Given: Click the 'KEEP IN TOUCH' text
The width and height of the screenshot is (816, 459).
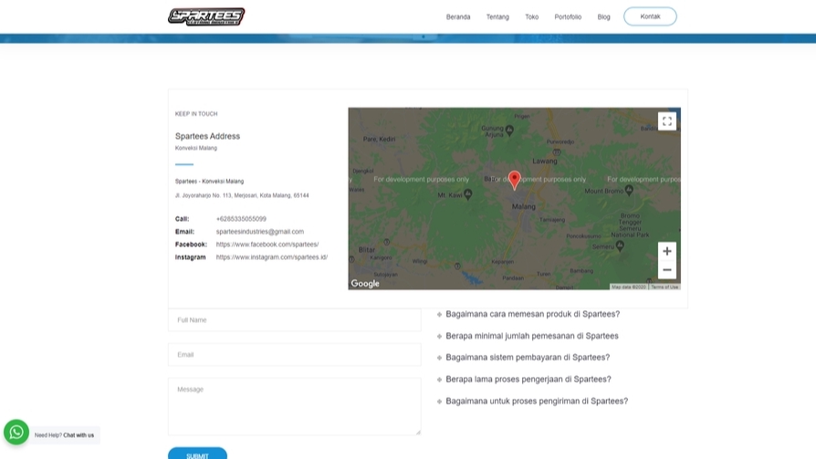Looking at the screenshot, I should tap(196, 114).
